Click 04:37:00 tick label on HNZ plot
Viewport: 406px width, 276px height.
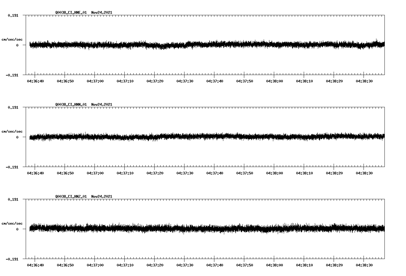[95, 265]
